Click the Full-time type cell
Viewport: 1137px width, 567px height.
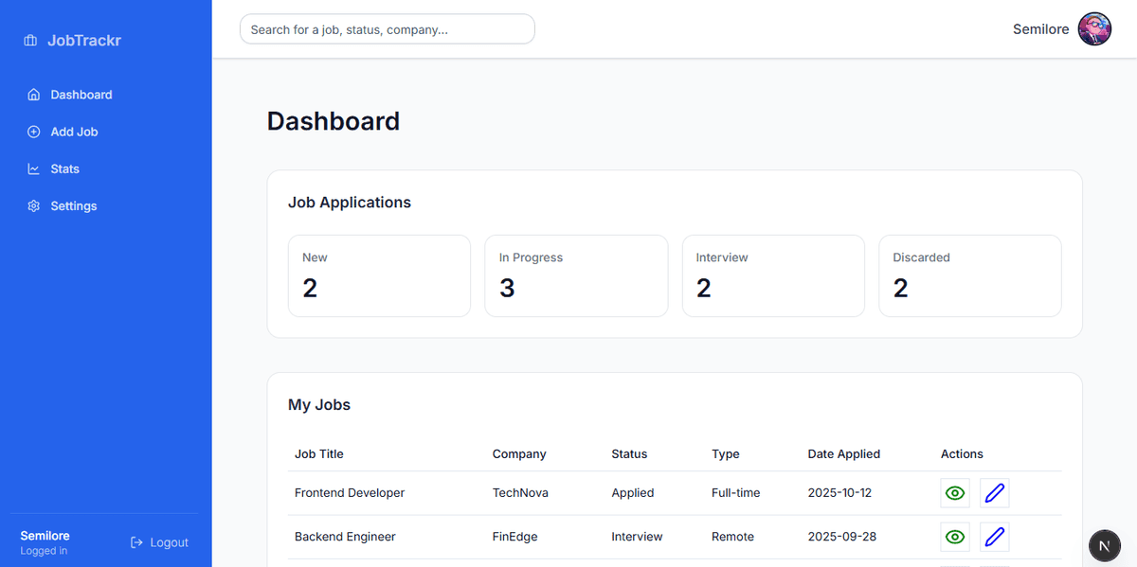736,493
